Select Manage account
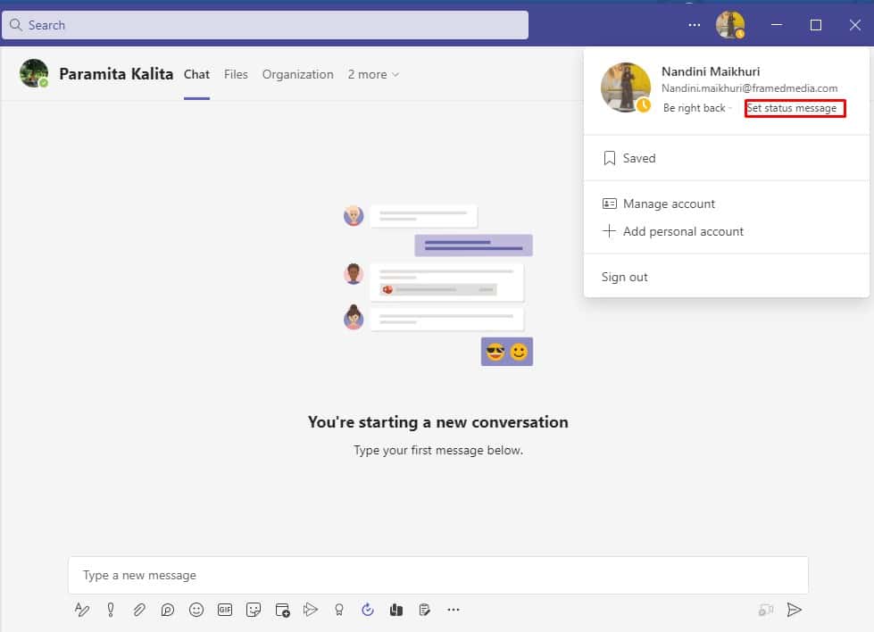This screenshot has width=874, height=632. click(670, 204)
